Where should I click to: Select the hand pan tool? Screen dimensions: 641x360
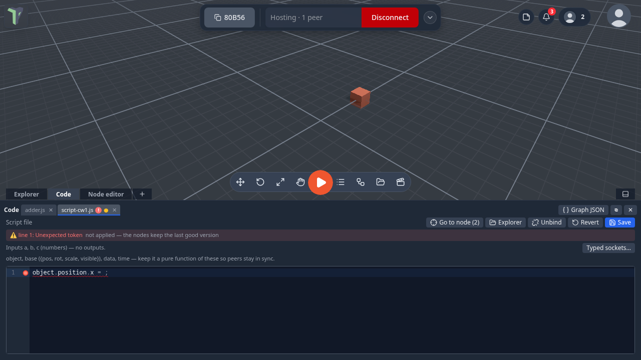click(x=300, y=182)
